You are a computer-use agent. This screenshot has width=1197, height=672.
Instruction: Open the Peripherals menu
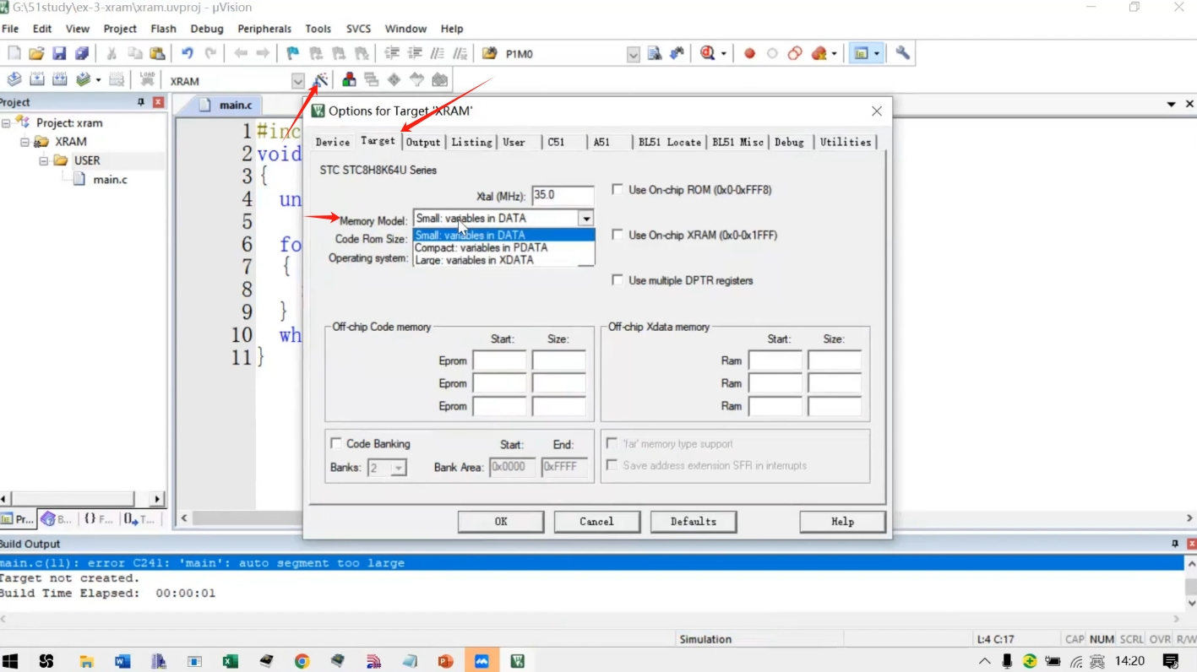[264, 28]
